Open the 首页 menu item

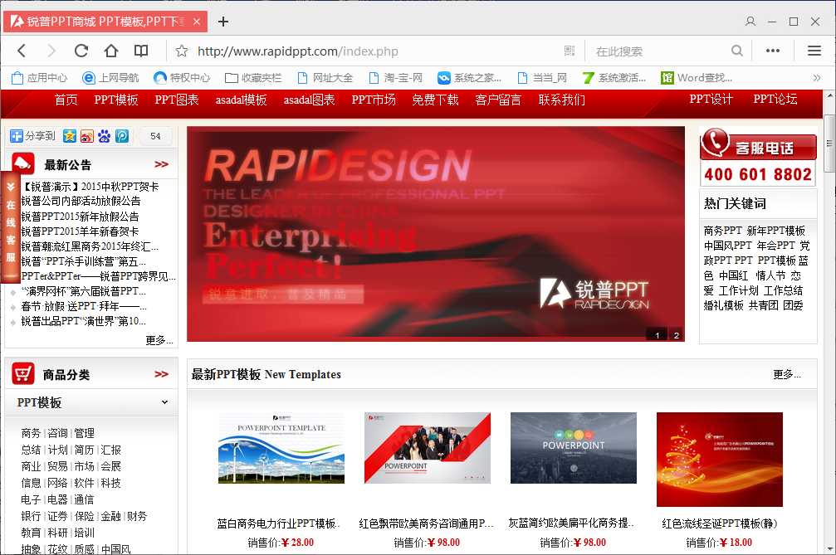pos(66,100)
